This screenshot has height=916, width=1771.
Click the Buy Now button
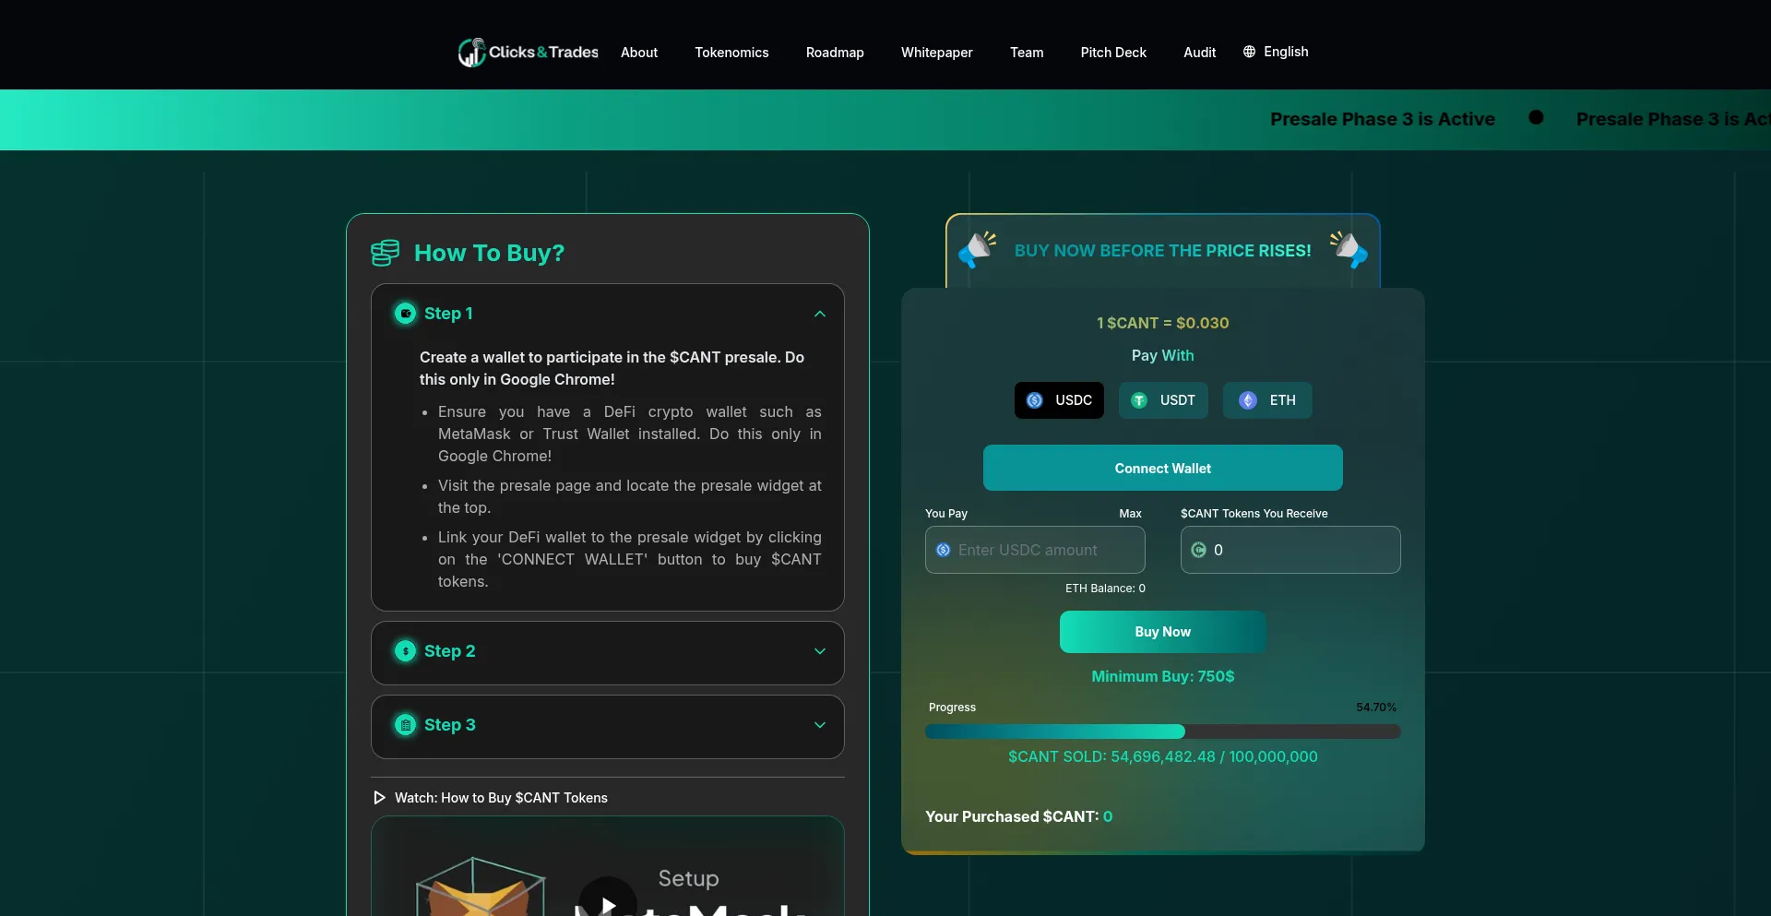[1163, 632]
